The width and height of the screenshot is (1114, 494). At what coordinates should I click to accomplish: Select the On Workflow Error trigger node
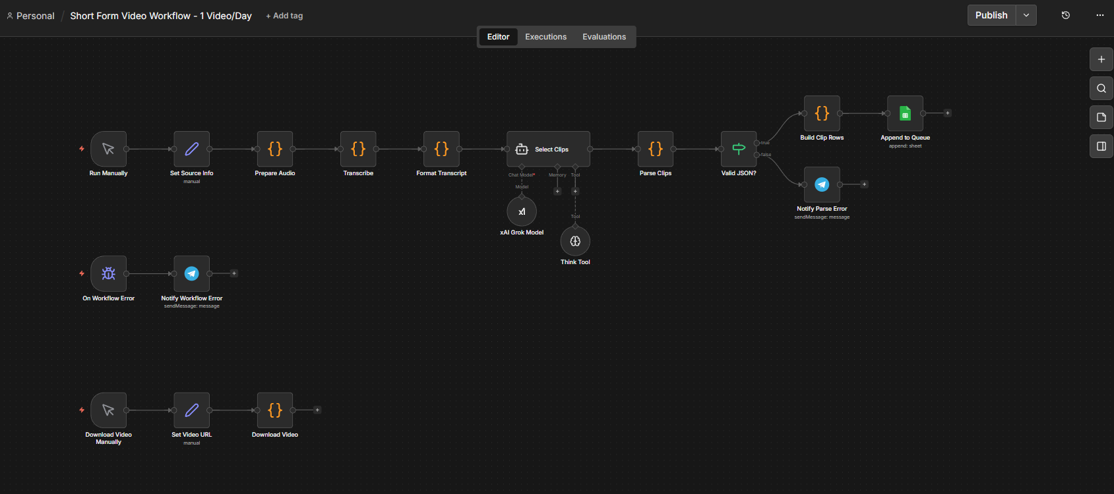108,273
